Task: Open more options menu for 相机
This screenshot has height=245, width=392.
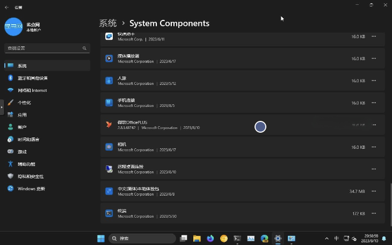Action: tap(374, 147)
